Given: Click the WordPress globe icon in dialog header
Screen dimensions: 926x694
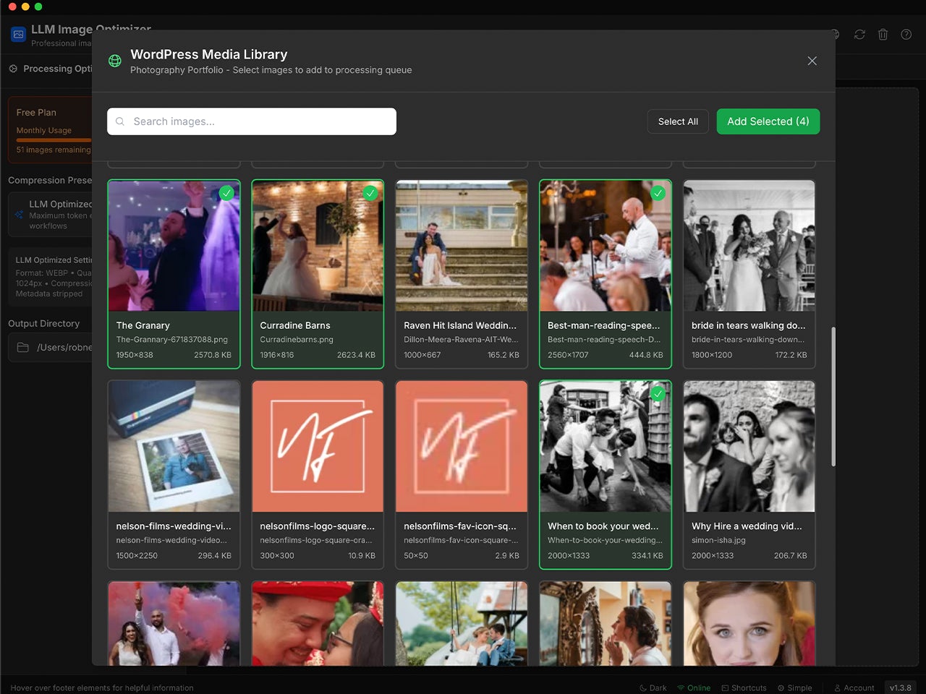Looking at the screenshot, I should coord(115,61).
